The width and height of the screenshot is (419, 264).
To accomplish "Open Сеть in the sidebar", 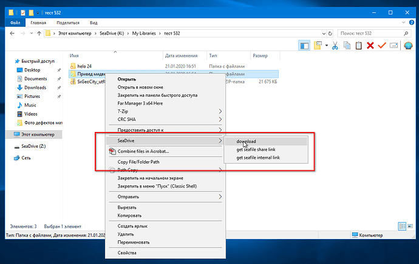I will [x=26, y=158].
